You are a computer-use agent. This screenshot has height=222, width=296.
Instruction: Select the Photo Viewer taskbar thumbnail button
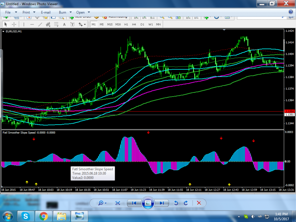click(79, 216)
